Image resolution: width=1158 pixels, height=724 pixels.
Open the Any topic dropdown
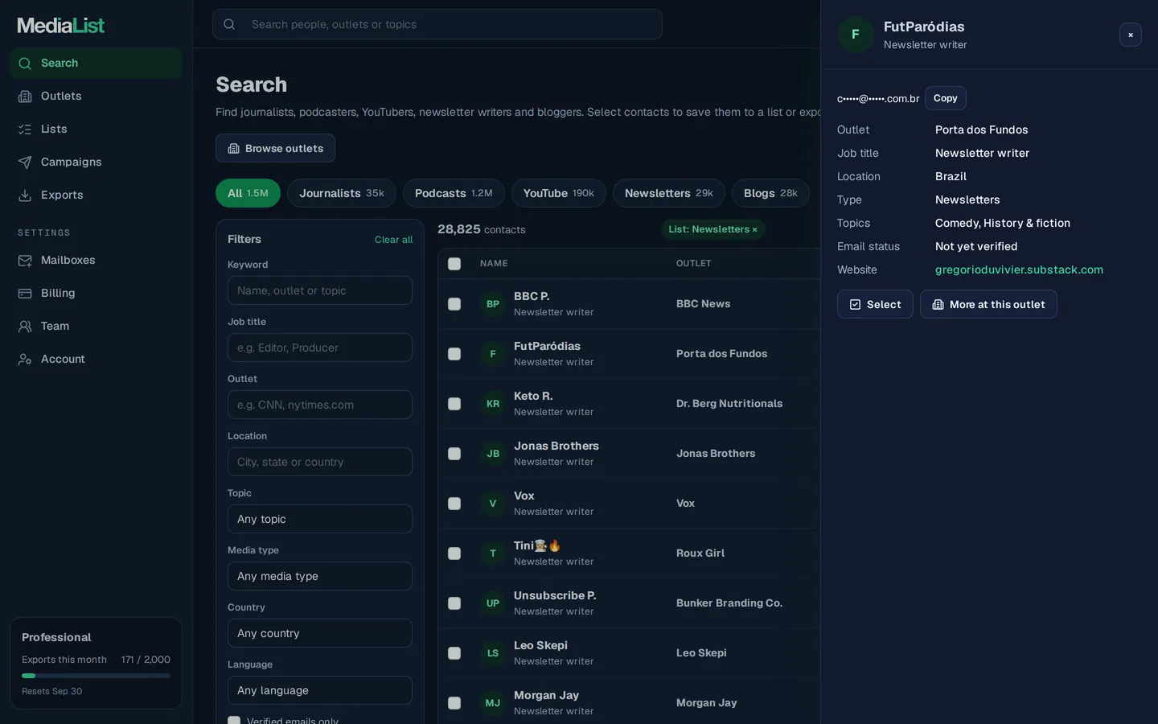pyautogui.click(x=320, y=519)
